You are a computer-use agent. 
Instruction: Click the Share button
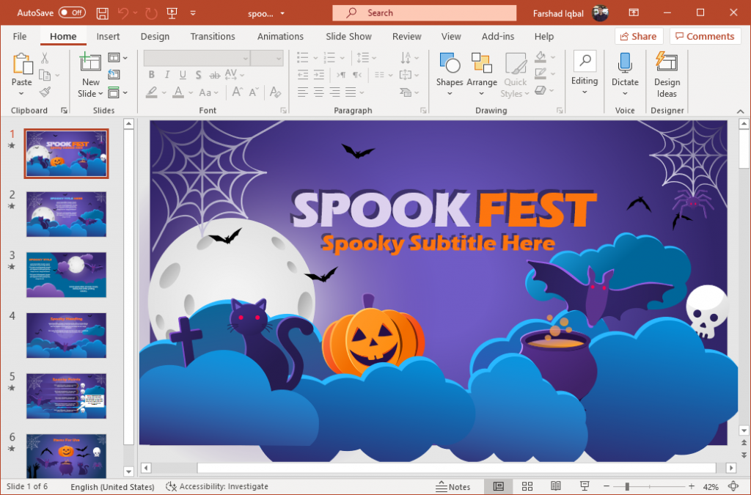point(637,36)
